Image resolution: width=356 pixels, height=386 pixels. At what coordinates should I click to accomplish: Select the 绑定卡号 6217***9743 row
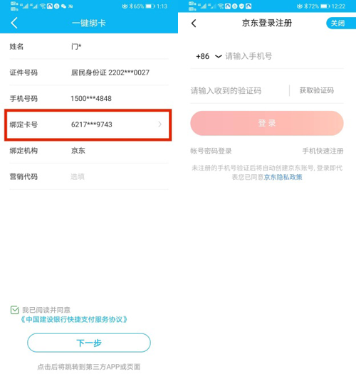pos(88,125)
